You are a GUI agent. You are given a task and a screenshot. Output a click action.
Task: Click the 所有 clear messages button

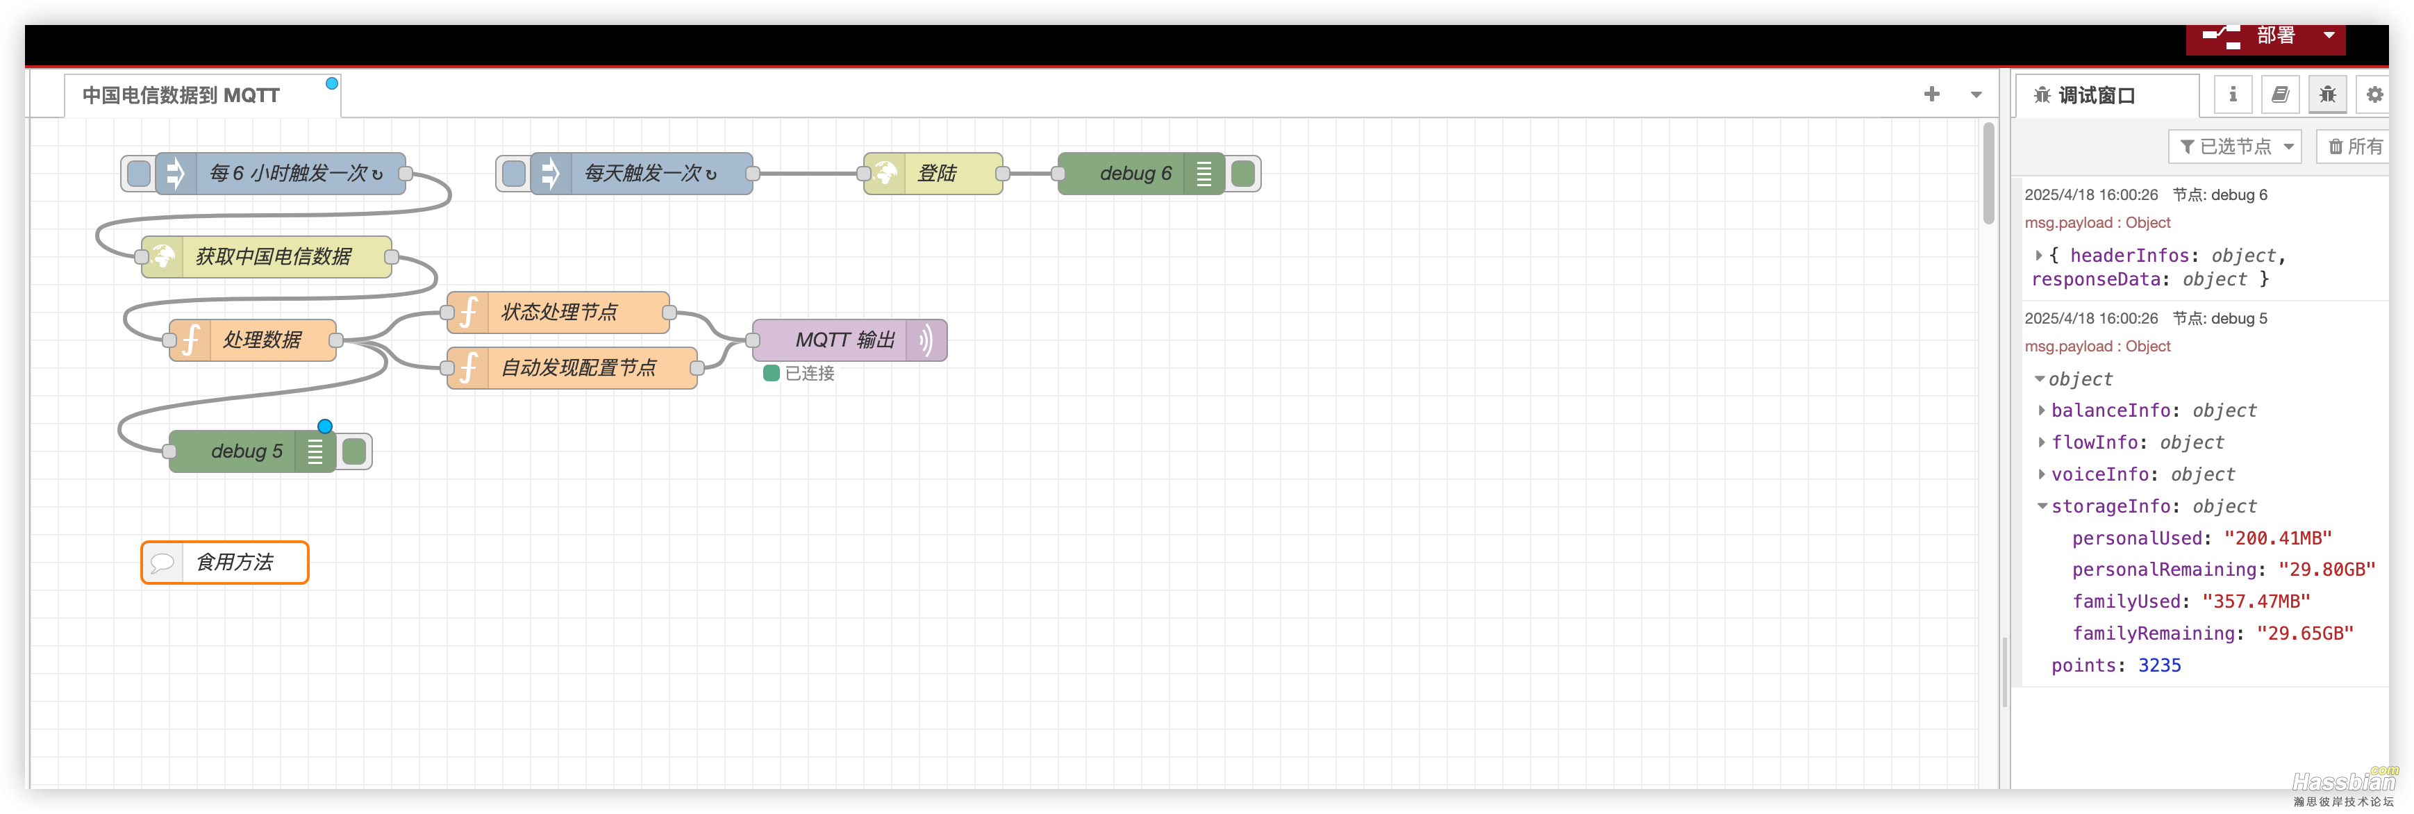(x=2354, y=146)
